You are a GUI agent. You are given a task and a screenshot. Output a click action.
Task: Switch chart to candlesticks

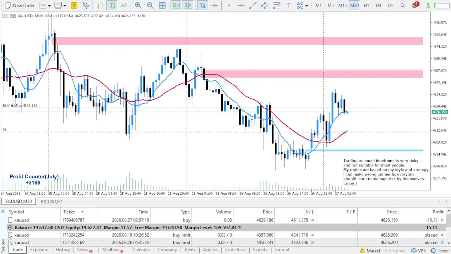112,5
